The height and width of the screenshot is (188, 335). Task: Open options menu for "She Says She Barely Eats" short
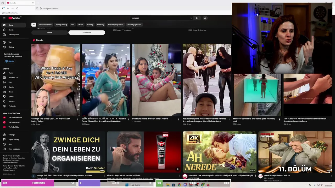78,120
